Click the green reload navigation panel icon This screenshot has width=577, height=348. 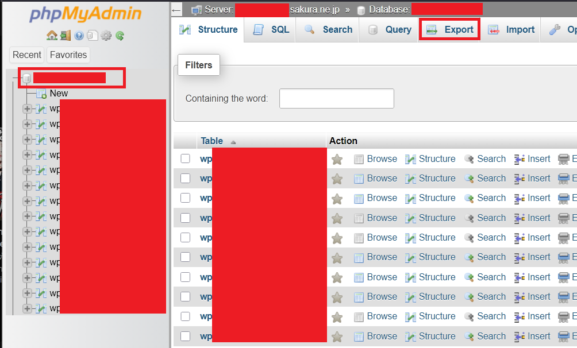120,36
